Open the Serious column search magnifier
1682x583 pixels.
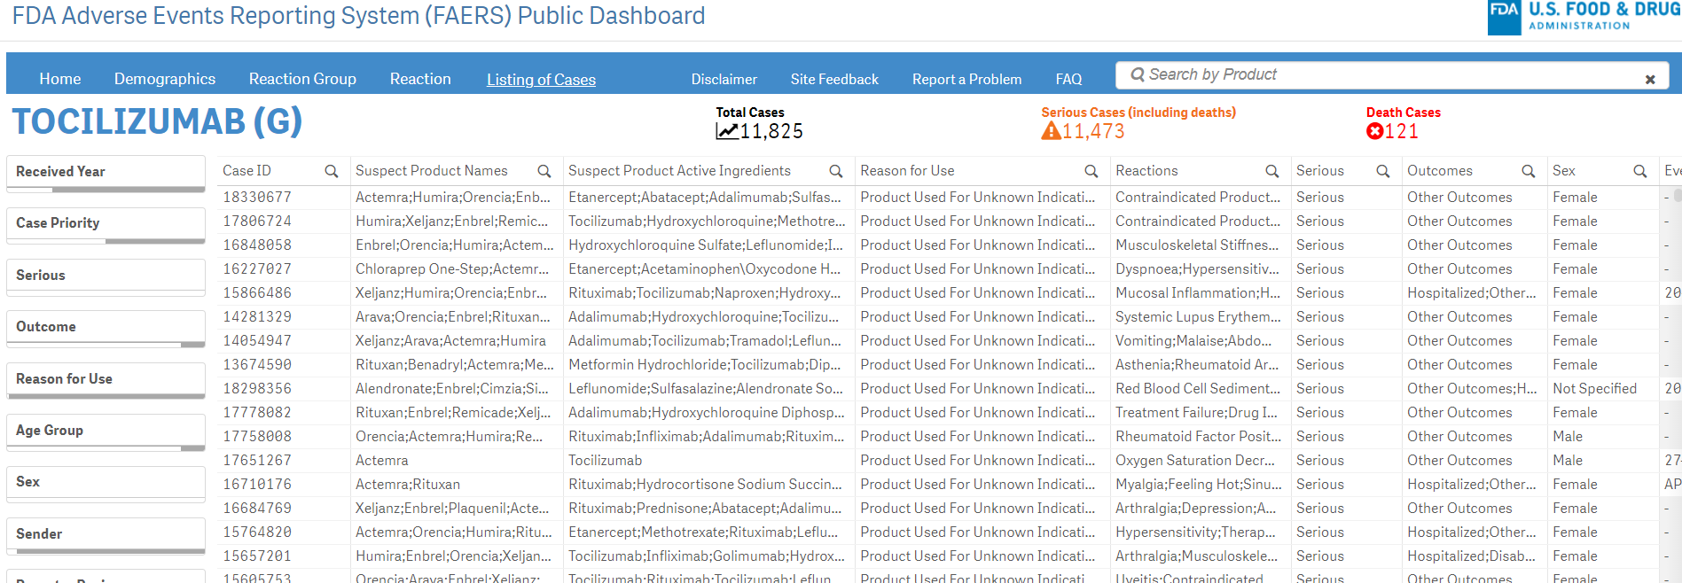coord(1382,171)
